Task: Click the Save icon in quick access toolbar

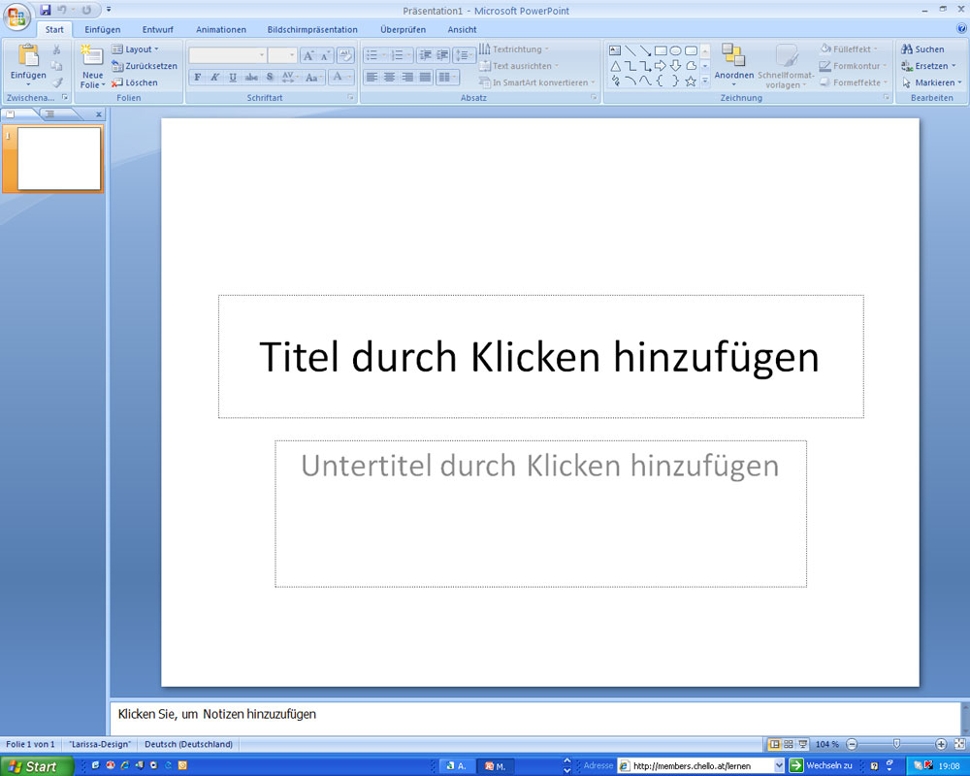Action: (46, 10)
